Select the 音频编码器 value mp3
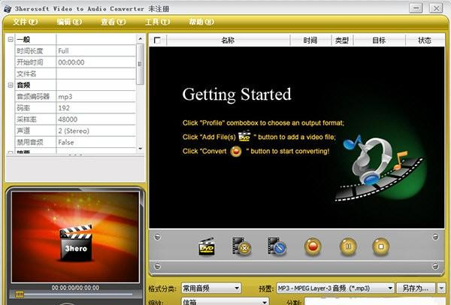Image resolution: width=451 pixels, height=305 pixels. (95, 97)
